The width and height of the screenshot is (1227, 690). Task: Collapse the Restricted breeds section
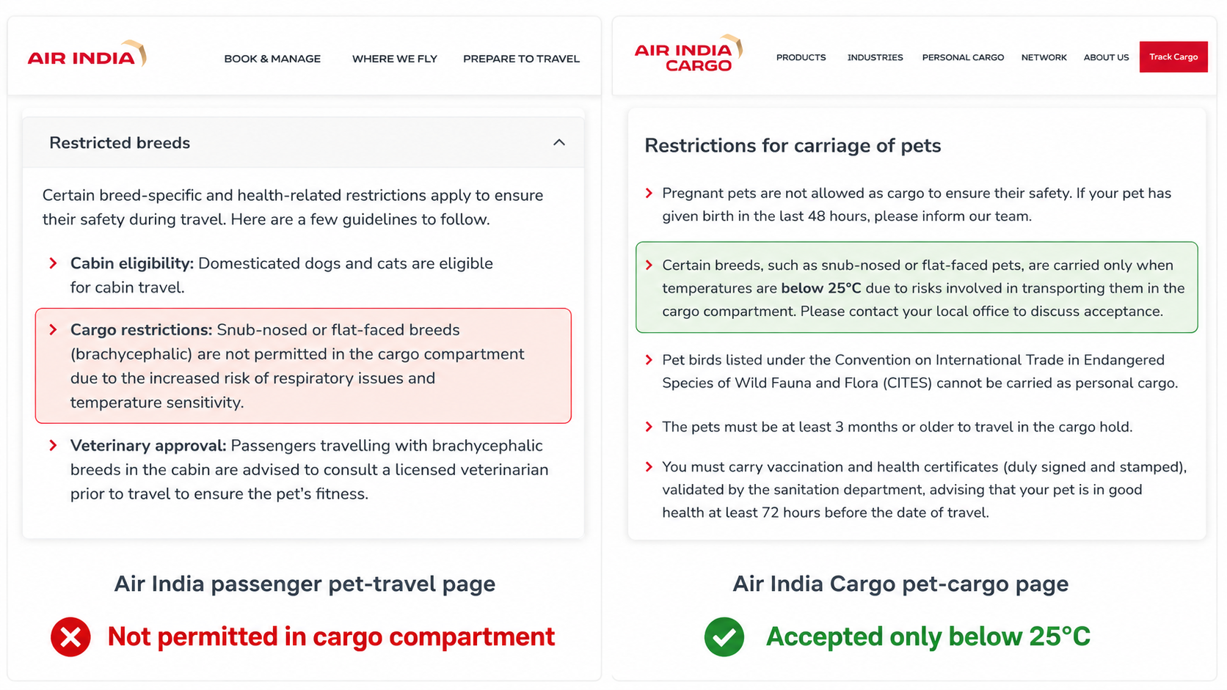click(x=559, y=142)
